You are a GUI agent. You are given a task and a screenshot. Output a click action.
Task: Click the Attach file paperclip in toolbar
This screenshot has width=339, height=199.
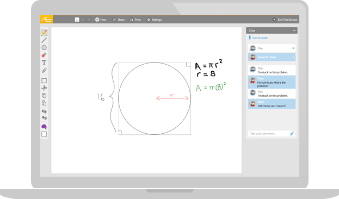(44, 70)
